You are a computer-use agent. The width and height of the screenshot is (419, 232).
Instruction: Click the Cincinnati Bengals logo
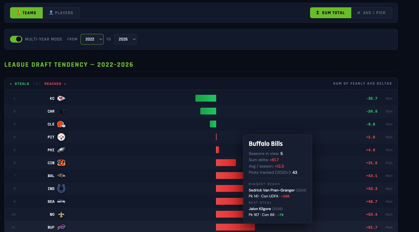point(61,163)
